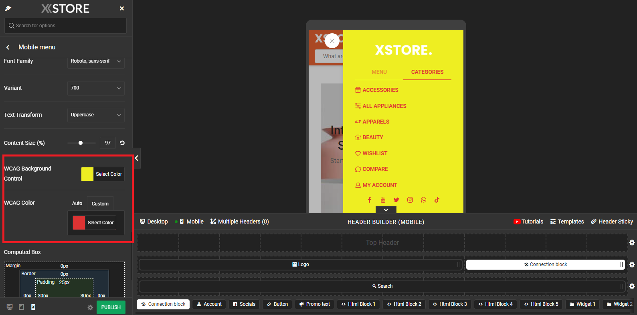This screenshot has width=637, height=315.
Task: Switch preview to tablet device icon
Action: [x=22, y=307]
